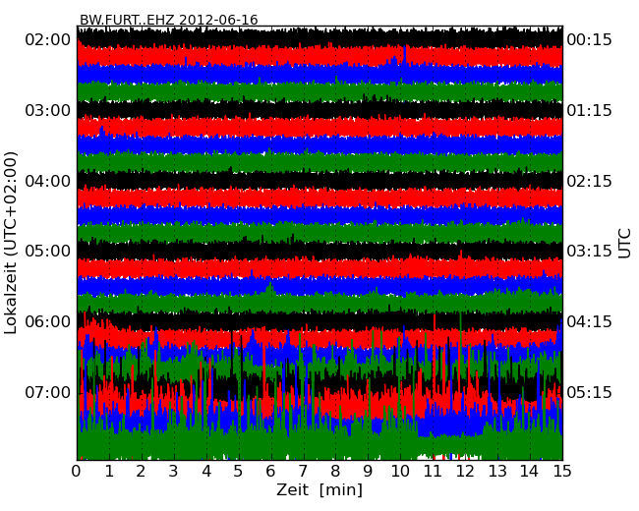639x511 pixels.
Task: Click the 05:15 UTC label
Action: tap(589, 392)
